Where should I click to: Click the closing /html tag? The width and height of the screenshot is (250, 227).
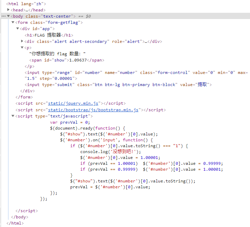[15, 223]
